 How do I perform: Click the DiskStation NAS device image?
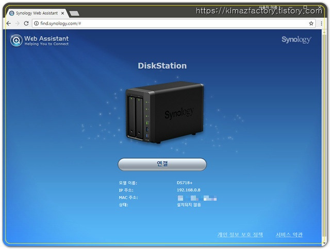(x=164, y=113)
